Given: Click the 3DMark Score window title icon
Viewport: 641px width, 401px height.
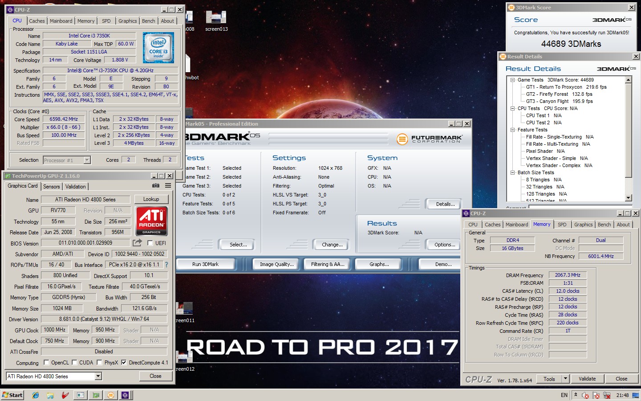Looking at the screenshot, I should coord(511,8).
